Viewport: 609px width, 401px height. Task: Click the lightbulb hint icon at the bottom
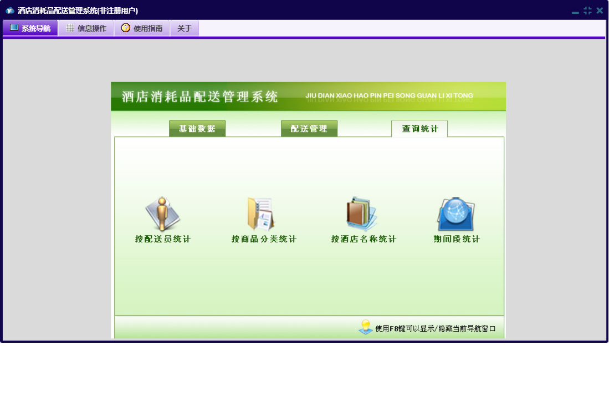365,327
